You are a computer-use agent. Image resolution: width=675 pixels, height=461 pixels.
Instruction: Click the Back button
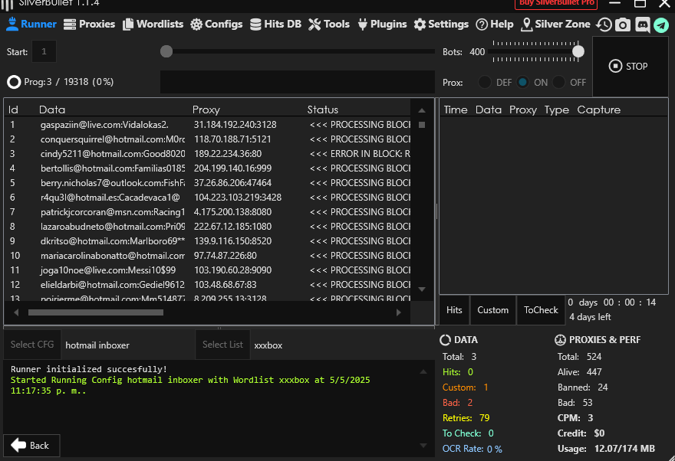click(31, 445)
